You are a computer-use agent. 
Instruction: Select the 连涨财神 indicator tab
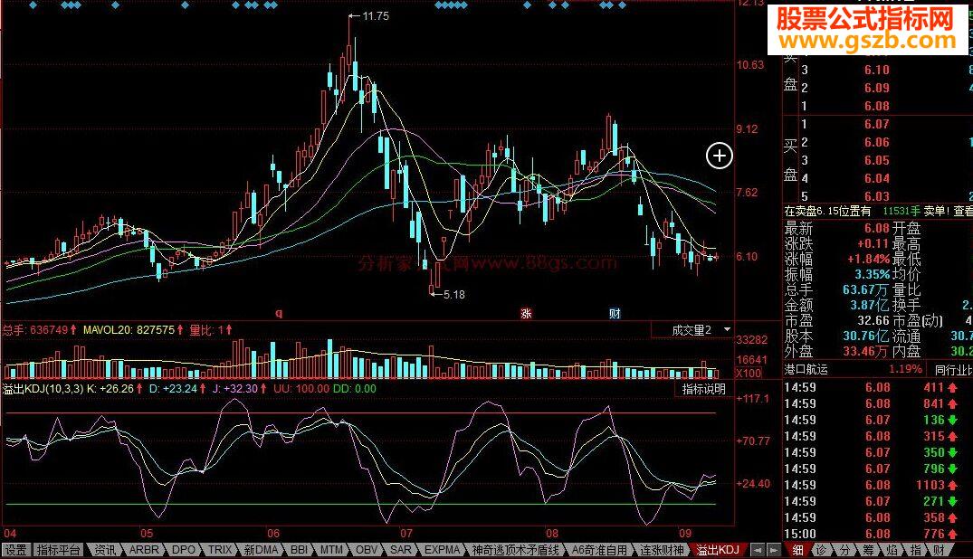662,550
